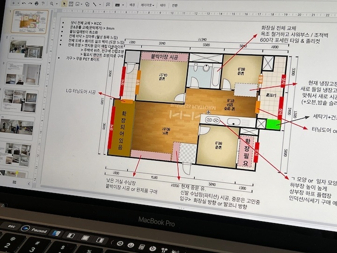Viewport: 337px width, 253px height.
Task: Activate the paint format tool
Action: point(43,4)
